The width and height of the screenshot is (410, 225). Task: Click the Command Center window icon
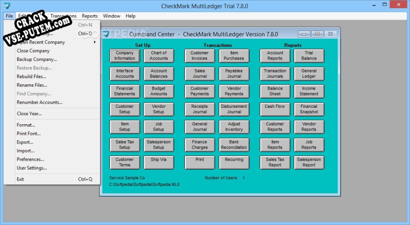click(106, 34)
